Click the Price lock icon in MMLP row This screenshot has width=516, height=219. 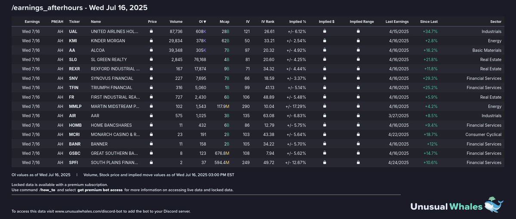coord(151,106)
